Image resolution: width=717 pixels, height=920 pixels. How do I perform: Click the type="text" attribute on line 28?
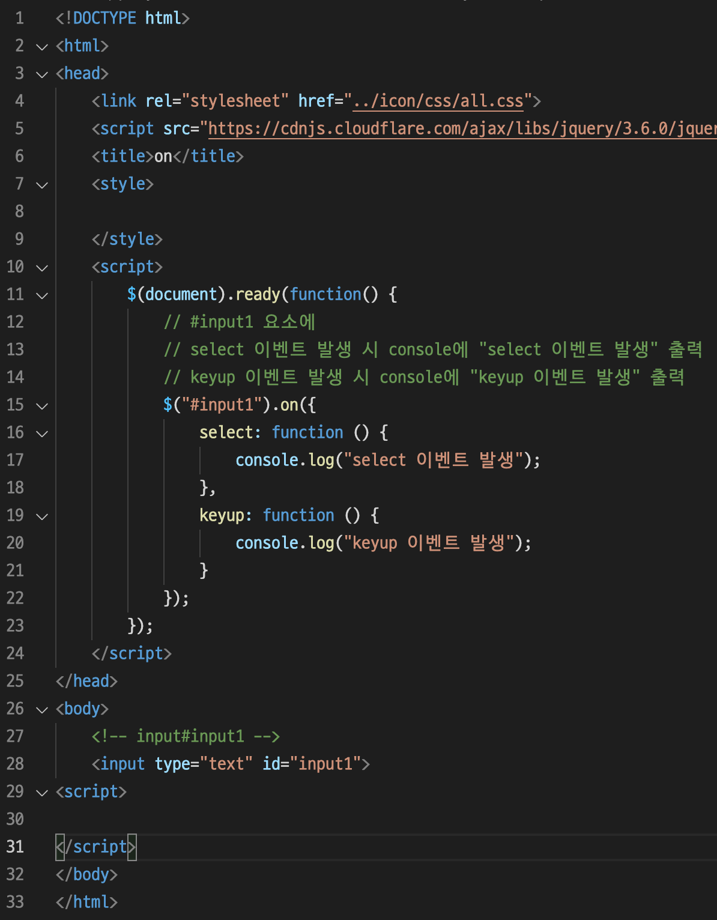pyautogui.click(x=204, y=764)
